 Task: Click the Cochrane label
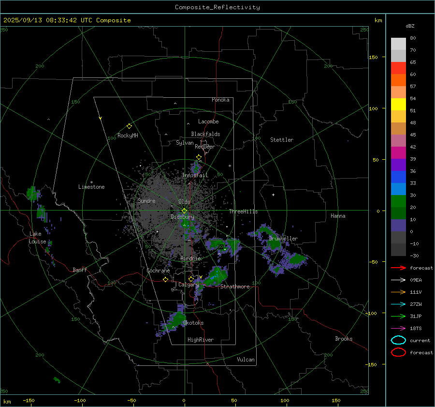[x=158, y=271]
